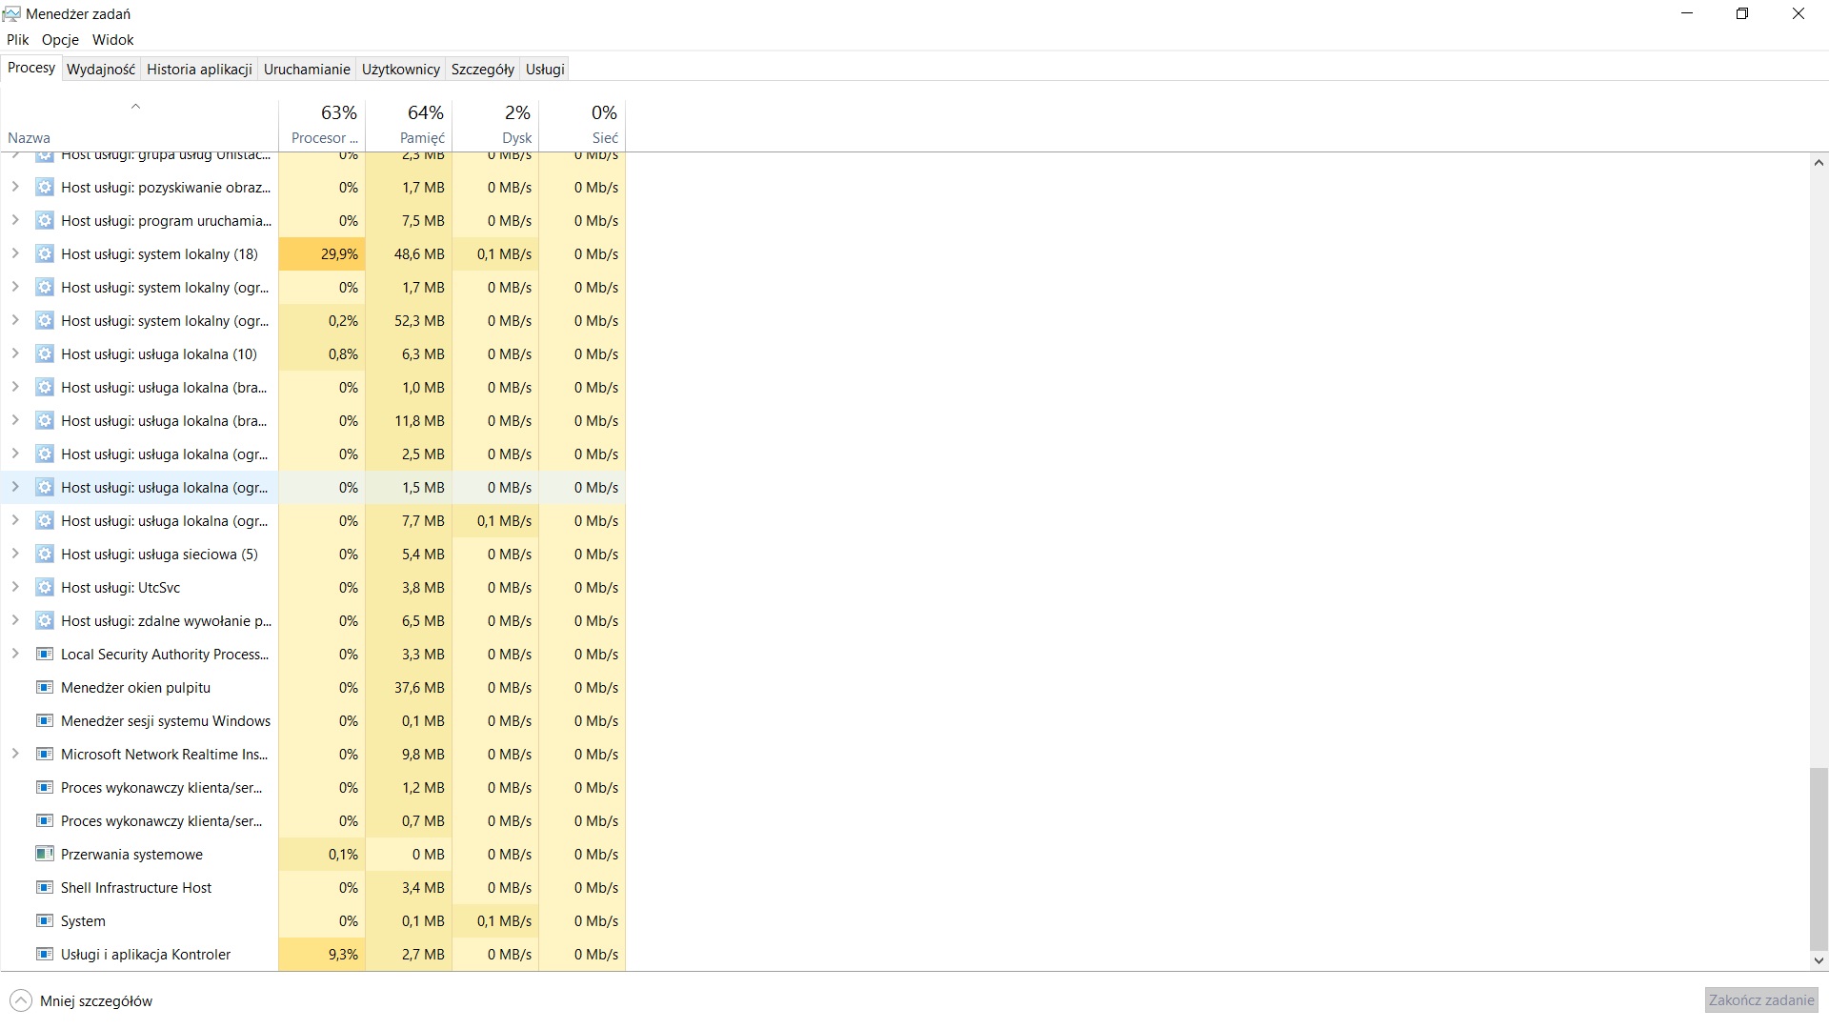The height and width of the screenshot is (1029, 1829).
Task: Click icon next to Menedżer okien pulpitu
Action: point(44,687)
